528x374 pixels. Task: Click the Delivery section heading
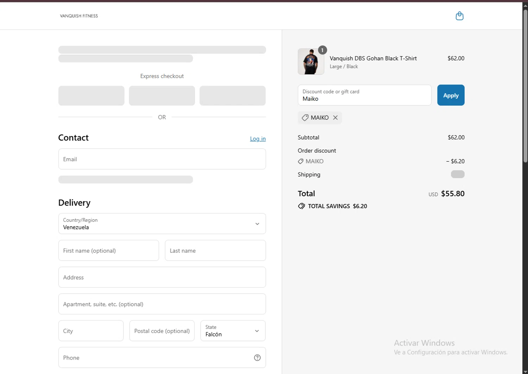coord(74,203)
